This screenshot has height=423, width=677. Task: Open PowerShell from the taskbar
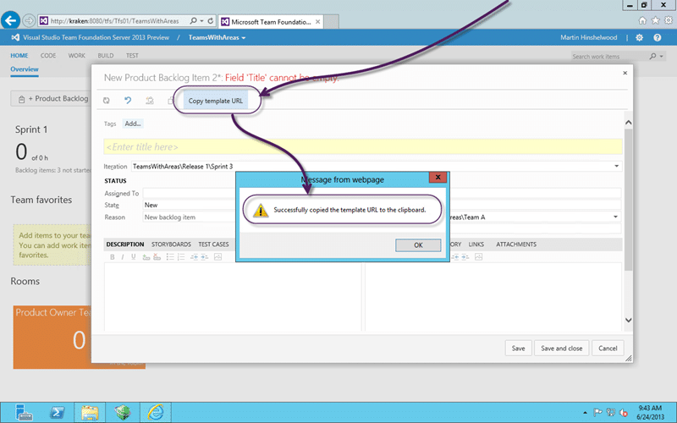click(57, 413)
